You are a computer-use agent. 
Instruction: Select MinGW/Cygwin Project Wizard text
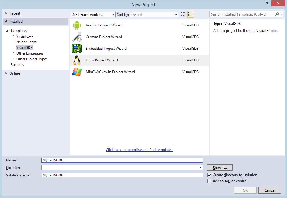(x=110, y=72)
